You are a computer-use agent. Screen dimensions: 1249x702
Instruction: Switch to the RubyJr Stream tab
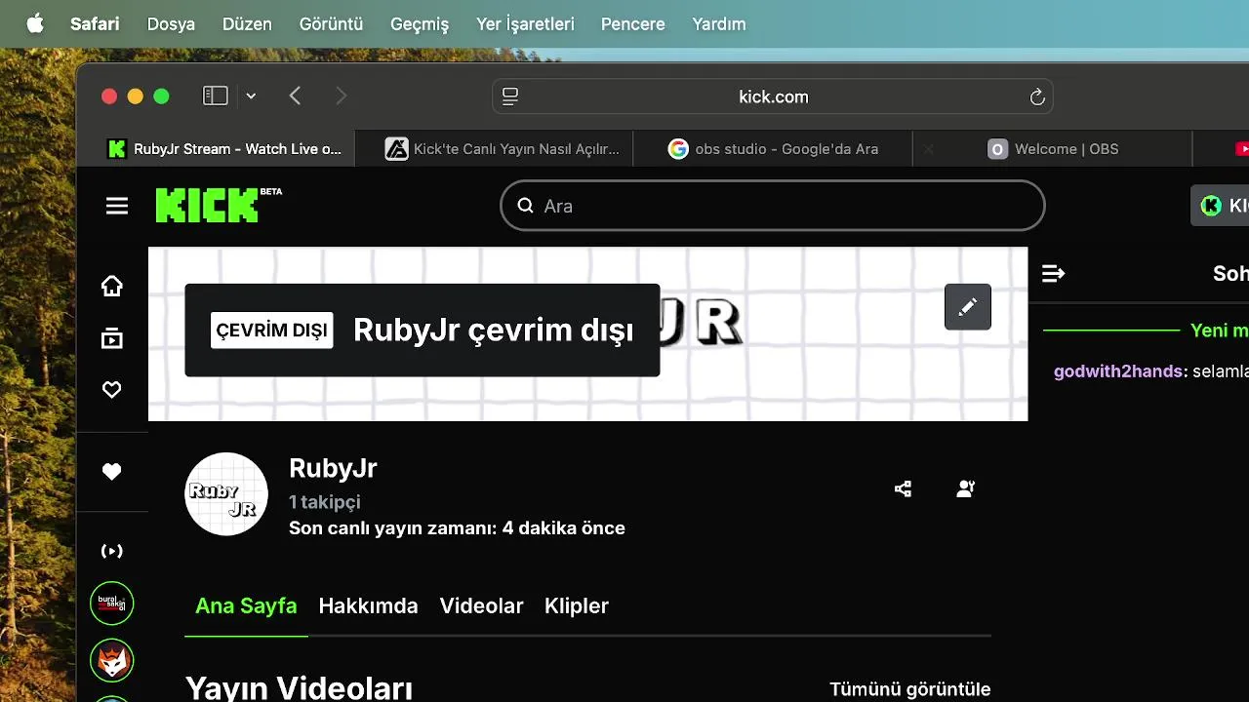click(225, 149)
